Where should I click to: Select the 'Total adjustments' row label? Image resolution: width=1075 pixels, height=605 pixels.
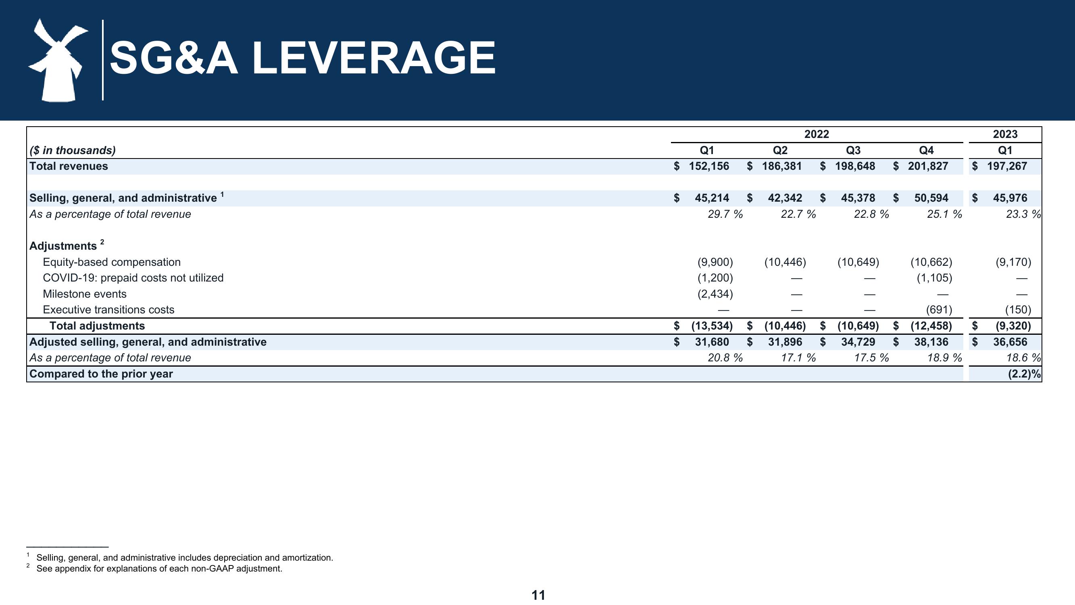[x=97, y=326]
